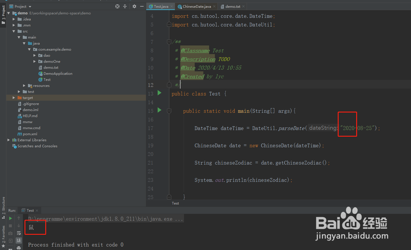The width and height of the screenshot is (411, 250).
Task: Expand the test folder
Action: point(19,92)
